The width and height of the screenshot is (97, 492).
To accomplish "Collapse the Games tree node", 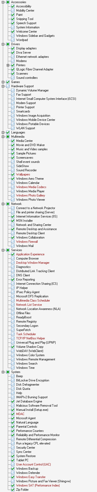I will tap(3, 82).
